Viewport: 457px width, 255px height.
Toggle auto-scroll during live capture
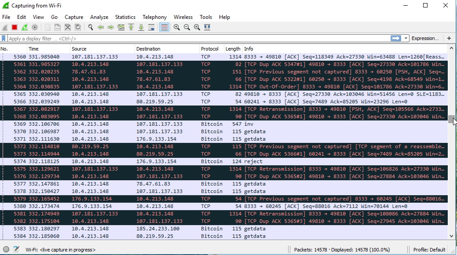151,27
